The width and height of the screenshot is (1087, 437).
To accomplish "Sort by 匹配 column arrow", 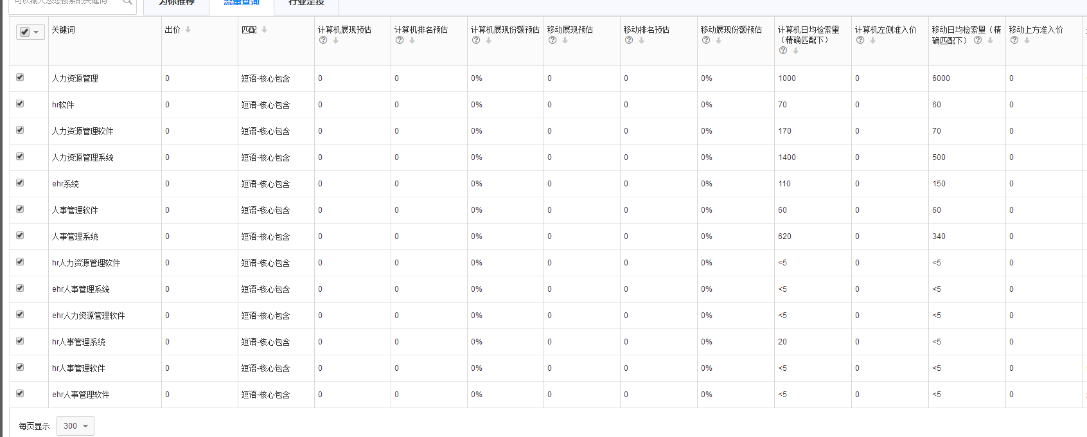I will click(264, 30).
